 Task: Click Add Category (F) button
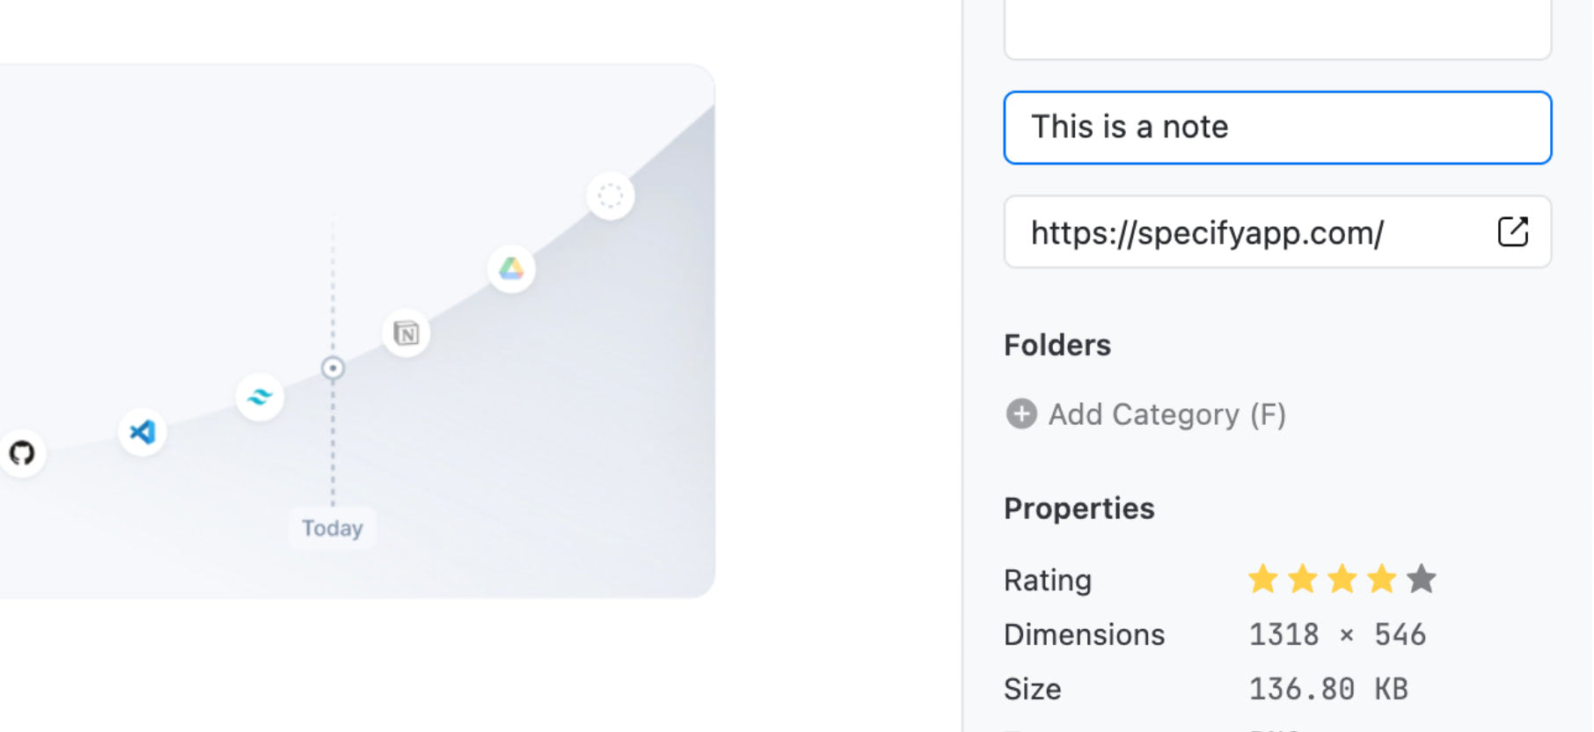click(1145, 414)
